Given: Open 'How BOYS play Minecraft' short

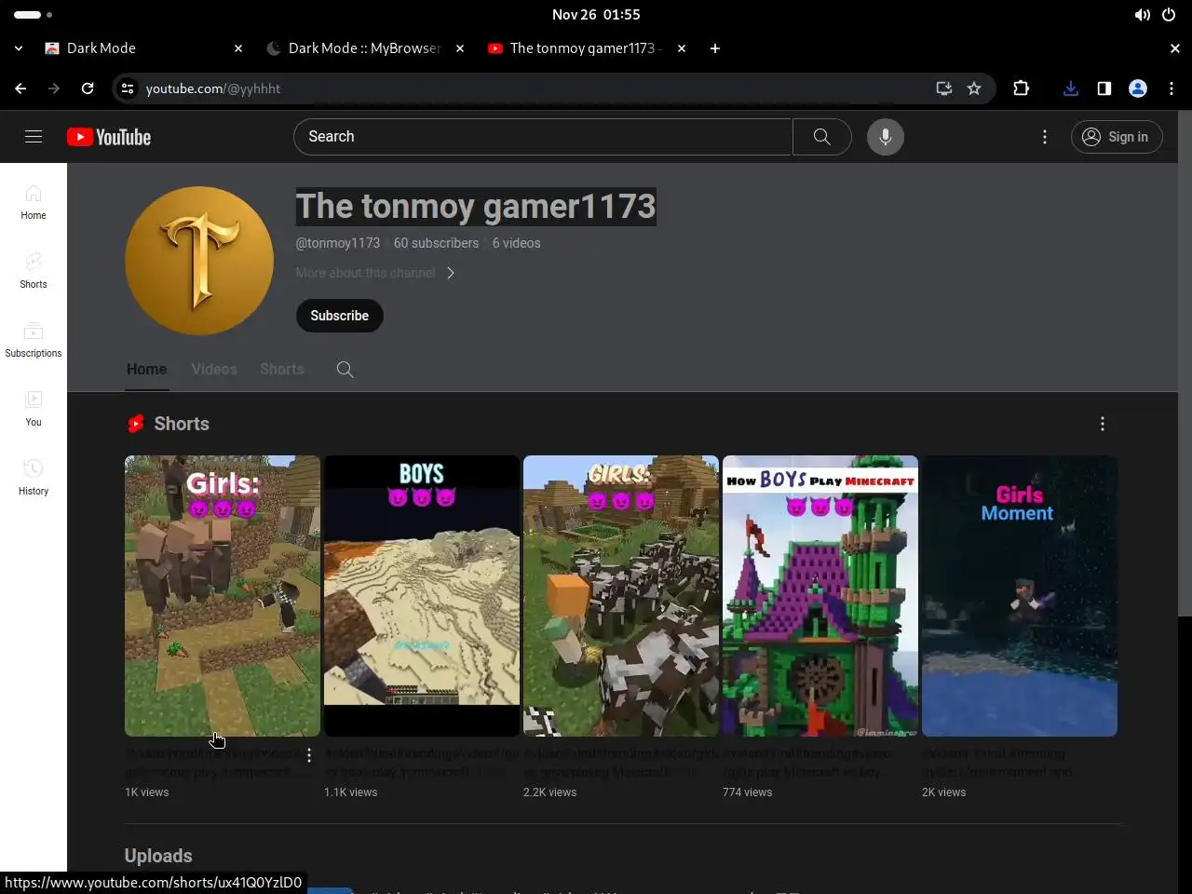Looking at the screenshot, I should click(820, 596).
